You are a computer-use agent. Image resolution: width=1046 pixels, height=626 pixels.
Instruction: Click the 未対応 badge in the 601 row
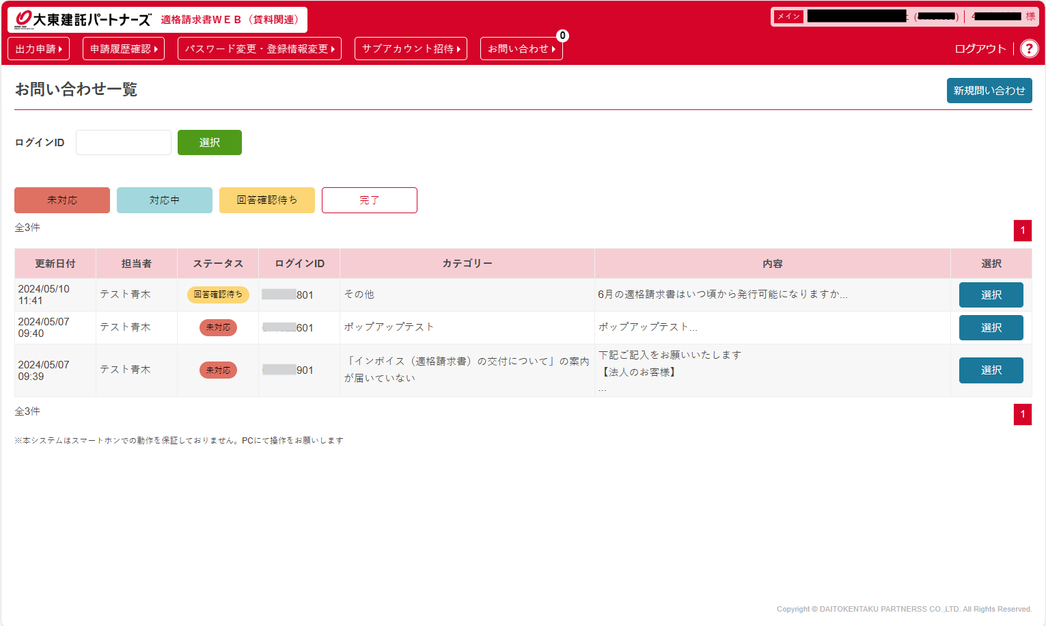[x=218, y=327]
